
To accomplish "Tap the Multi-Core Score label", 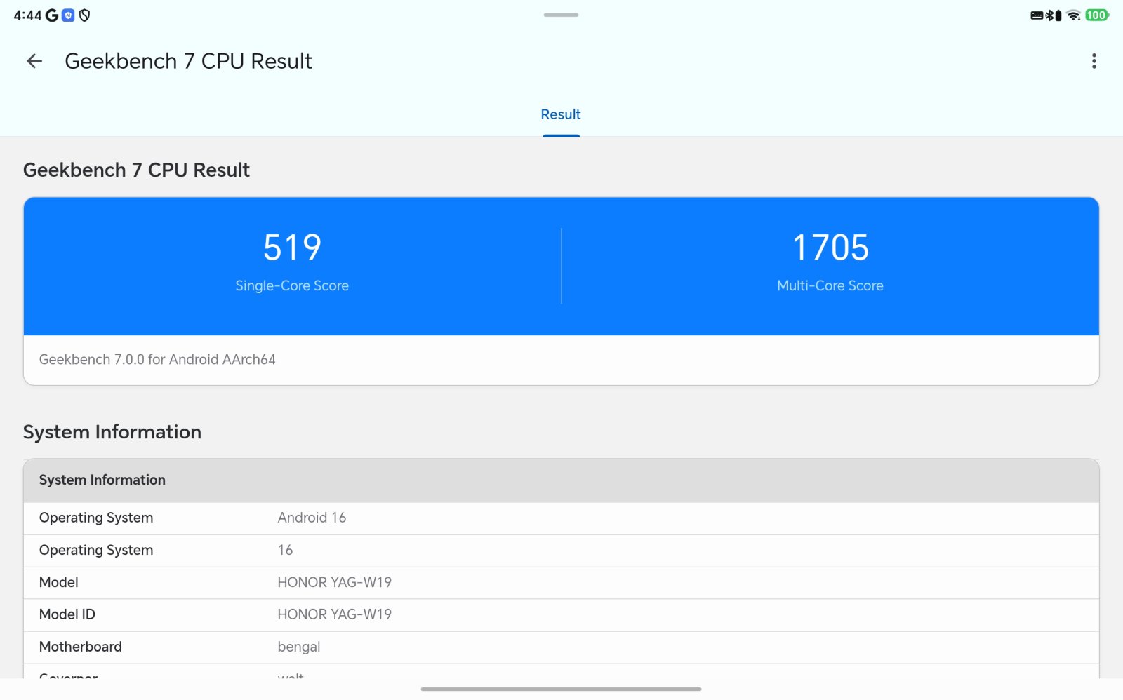I will point(830,285).
